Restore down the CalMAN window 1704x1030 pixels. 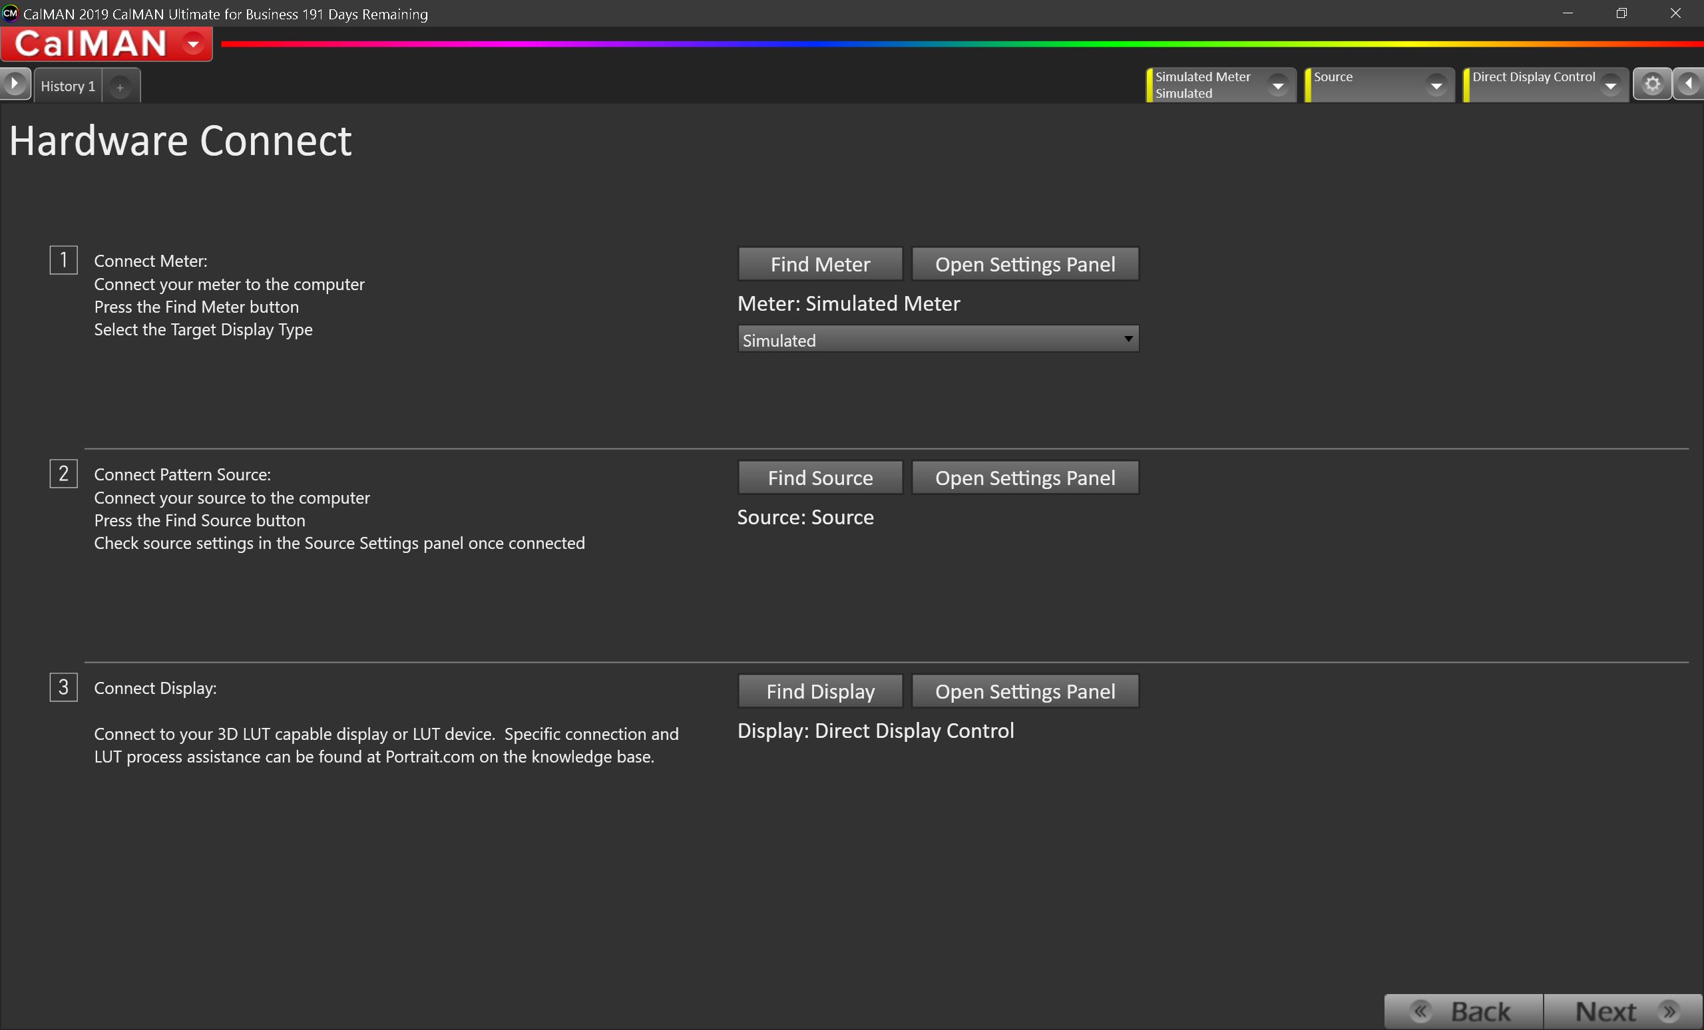click(1621, 13)
